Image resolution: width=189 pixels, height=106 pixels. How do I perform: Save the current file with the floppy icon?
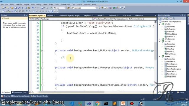[x=16, y=8]
